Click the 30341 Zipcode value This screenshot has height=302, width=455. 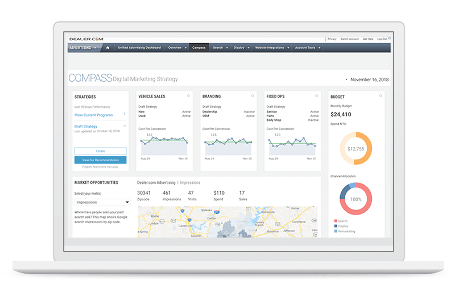[144, 193]
